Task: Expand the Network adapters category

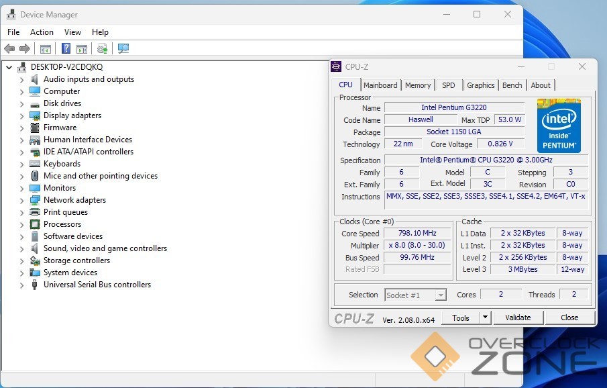Action: tap(21, 200)
